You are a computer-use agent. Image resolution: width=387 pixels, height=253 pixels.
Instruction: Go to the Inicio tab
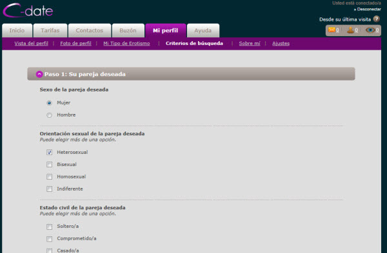(x=17, y=30)
